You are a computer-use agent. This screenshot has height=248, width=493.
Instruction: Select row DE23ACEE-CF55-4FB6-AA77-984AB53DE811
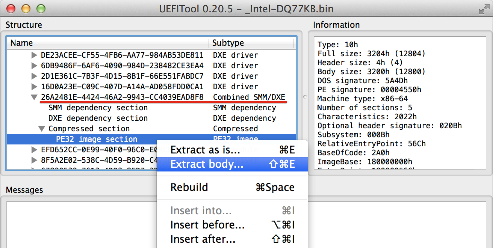152,55
